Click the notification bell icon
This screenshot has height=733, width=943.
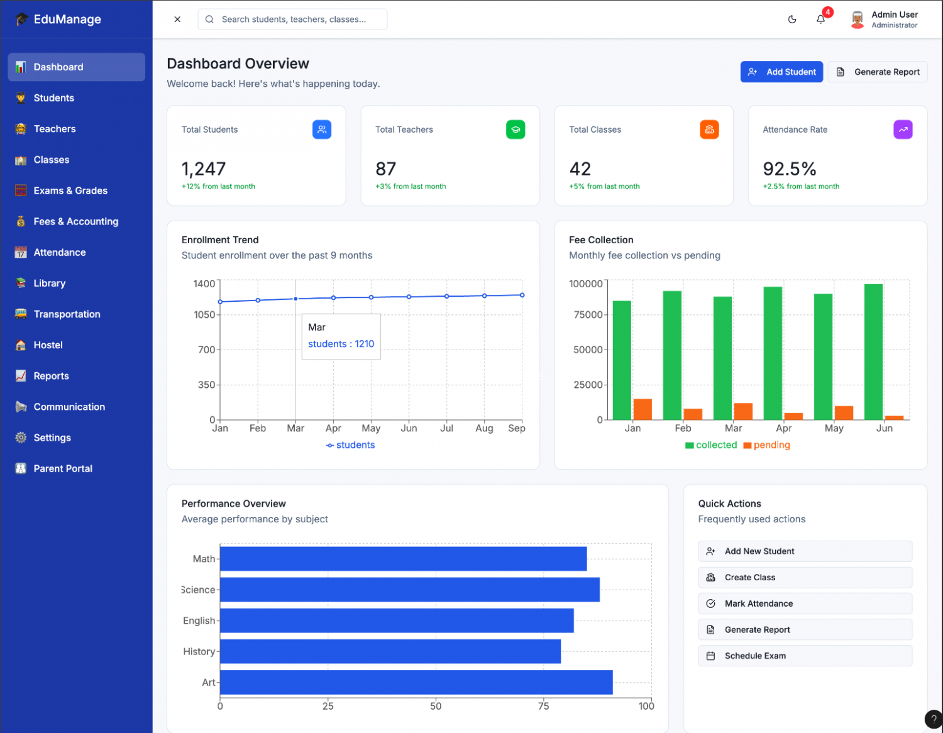point(820,19)
